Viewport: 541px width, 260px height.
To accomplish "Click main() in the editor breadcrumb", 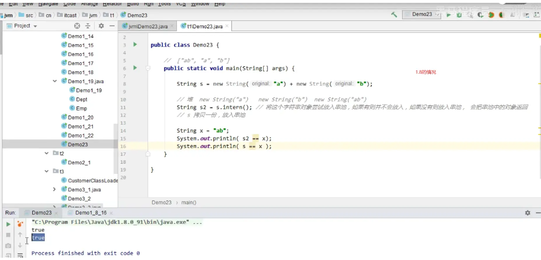I will pos(189,202).
